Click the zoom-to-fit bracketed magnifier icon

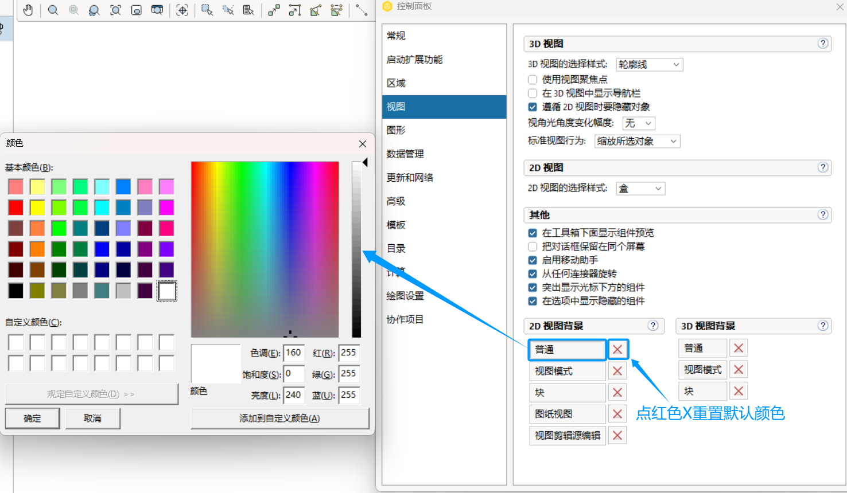click(115, 10)
